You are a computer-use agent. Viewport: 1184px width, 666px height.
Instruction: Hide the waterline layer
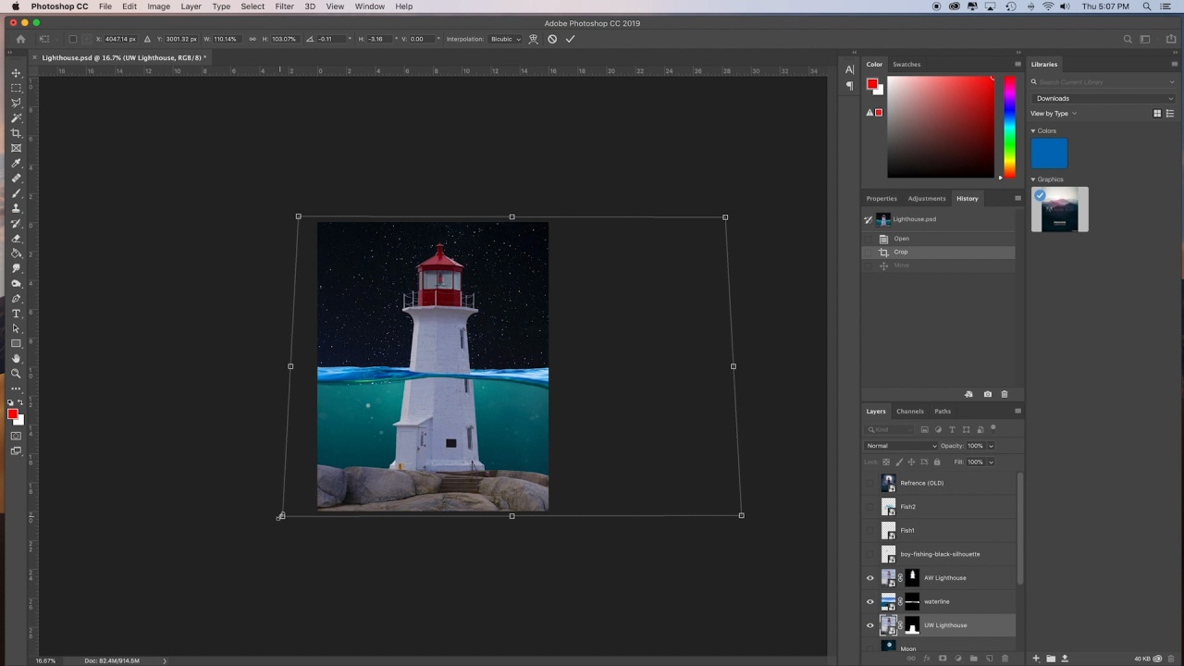[x=869, y=601]
